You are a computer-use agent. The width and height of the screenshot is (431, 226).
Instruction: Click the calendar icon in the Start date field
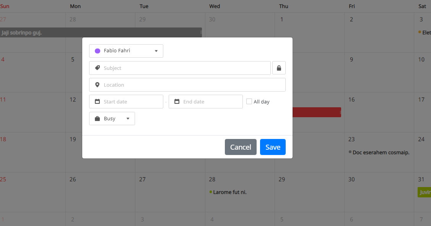tap(97, 101)
